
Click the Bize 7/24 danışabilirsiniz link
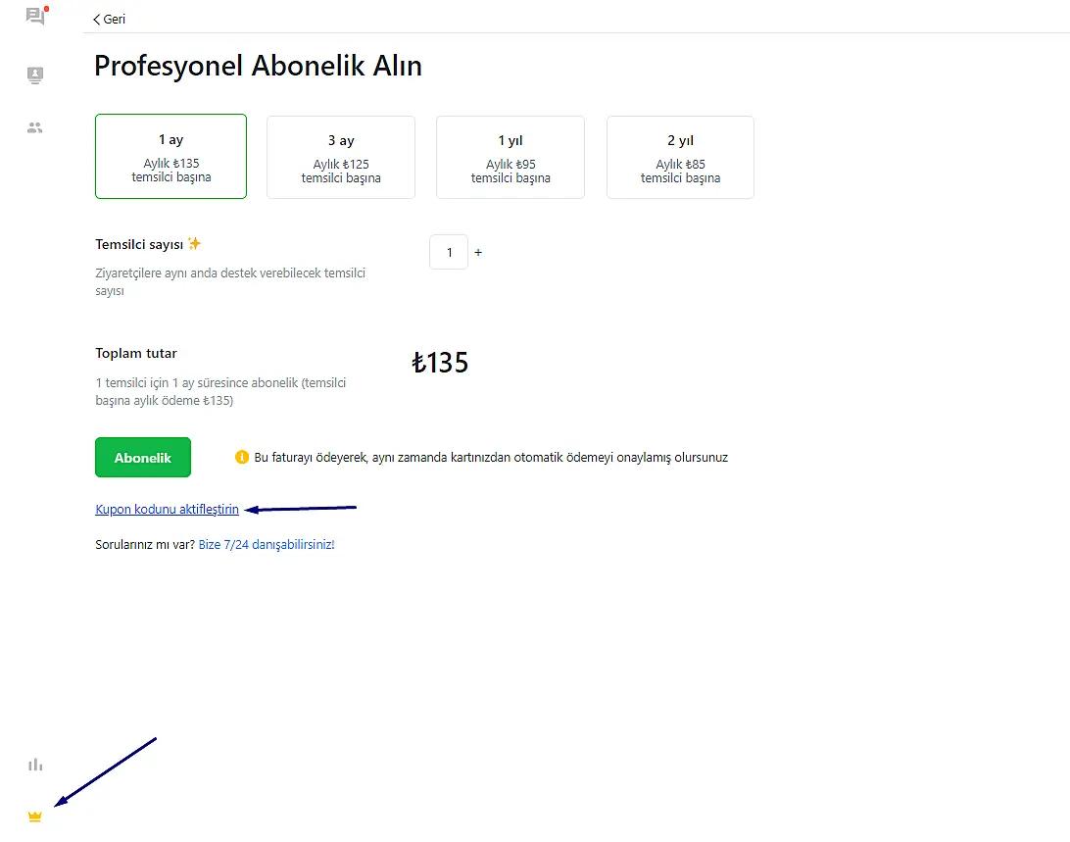coord(267,544)
